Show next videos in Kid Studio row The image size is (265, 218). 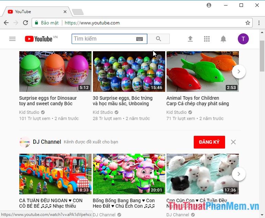click(x=239, y=72)
